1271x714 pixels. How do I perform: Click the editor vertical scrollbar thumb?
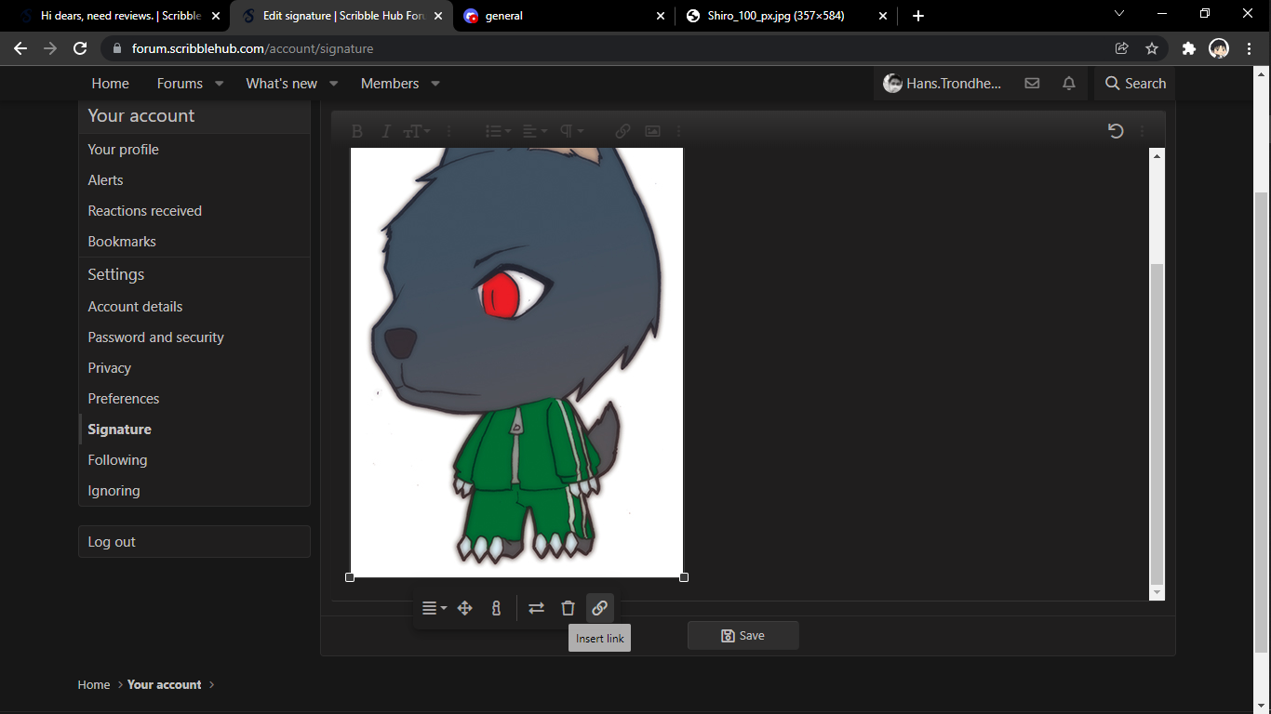click(1157, 418)
